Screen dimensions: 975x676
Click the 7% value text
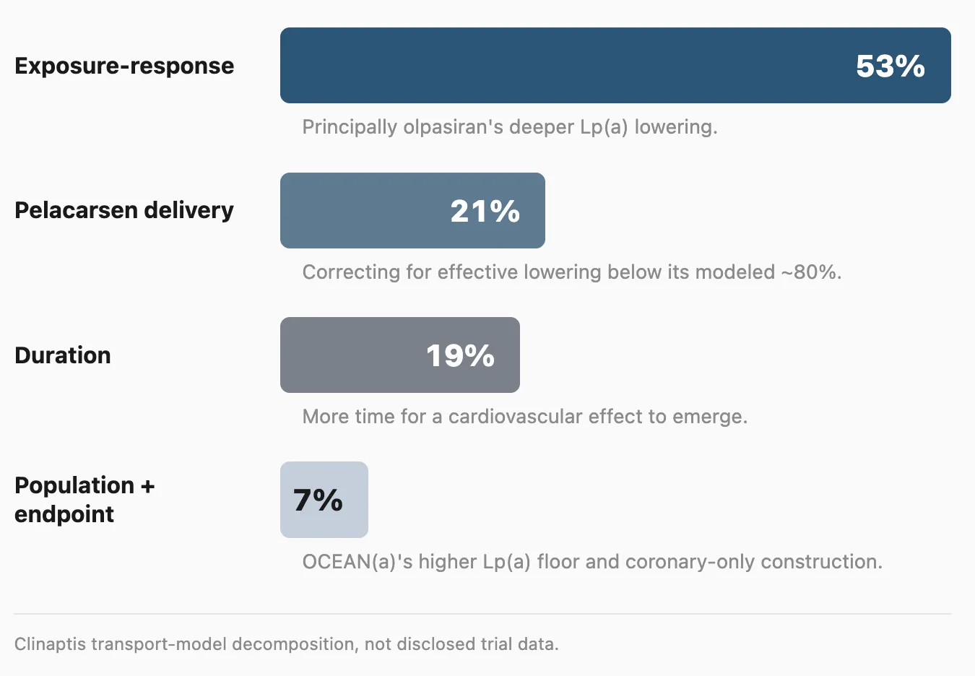pyautogui.click(x=318, y=500)
